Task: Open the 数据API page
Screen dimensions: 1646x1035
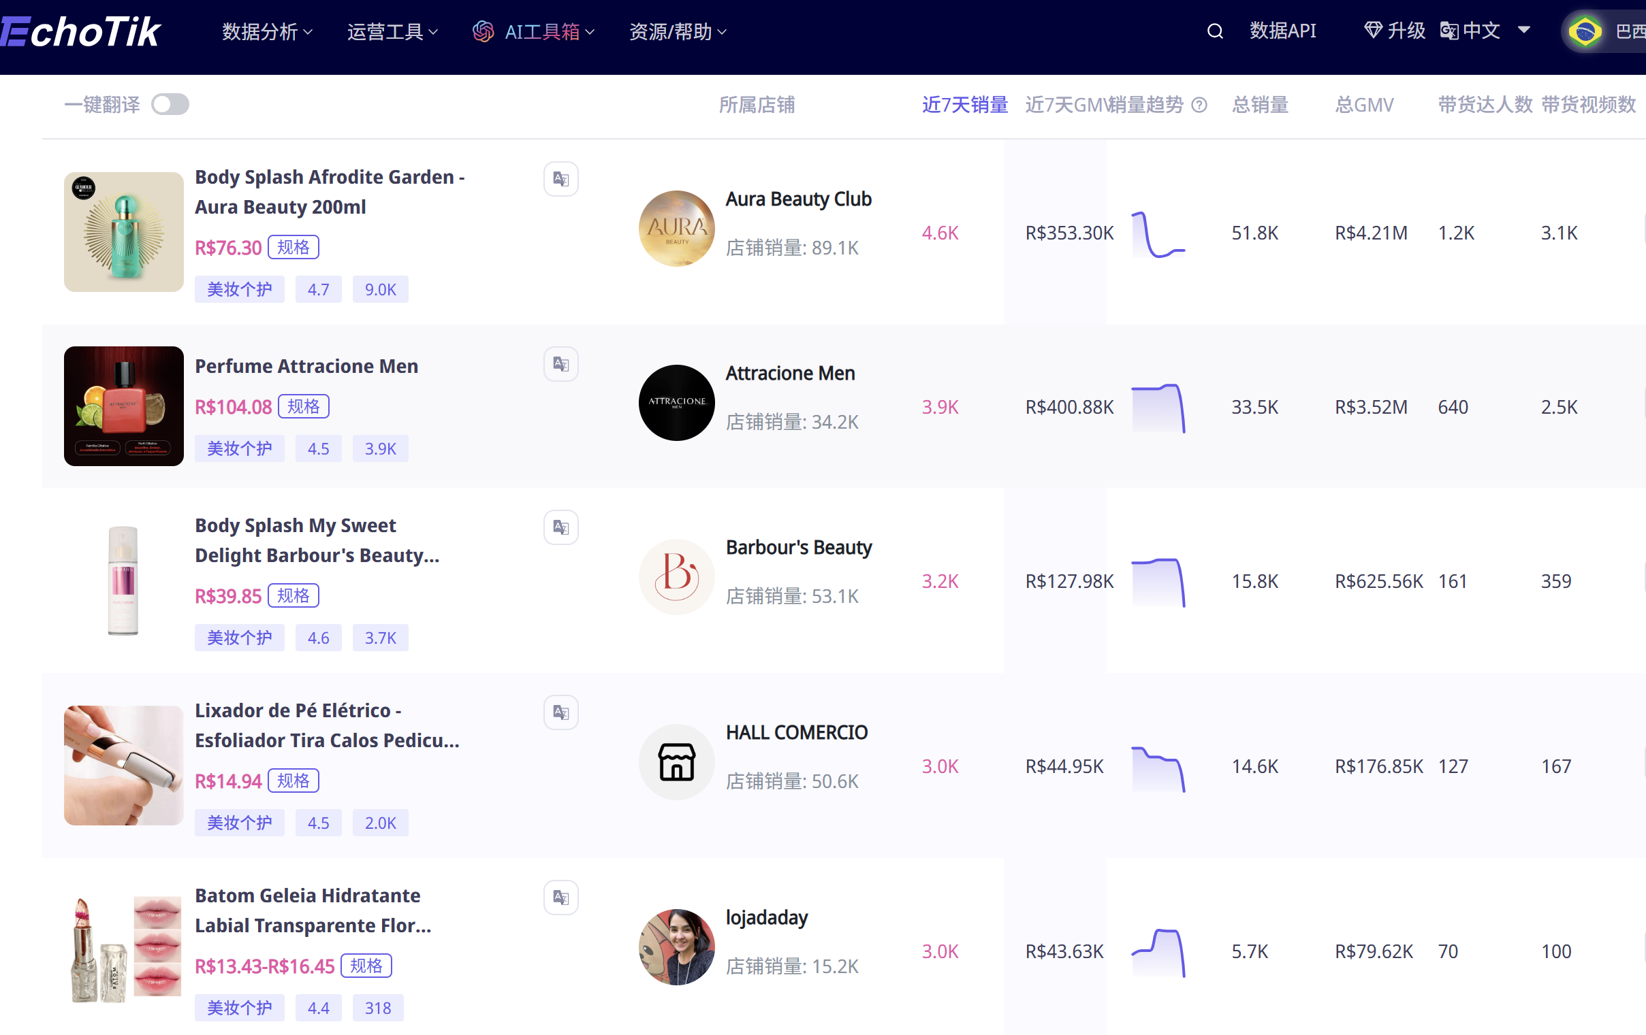Action: [x=1283, y=31]
